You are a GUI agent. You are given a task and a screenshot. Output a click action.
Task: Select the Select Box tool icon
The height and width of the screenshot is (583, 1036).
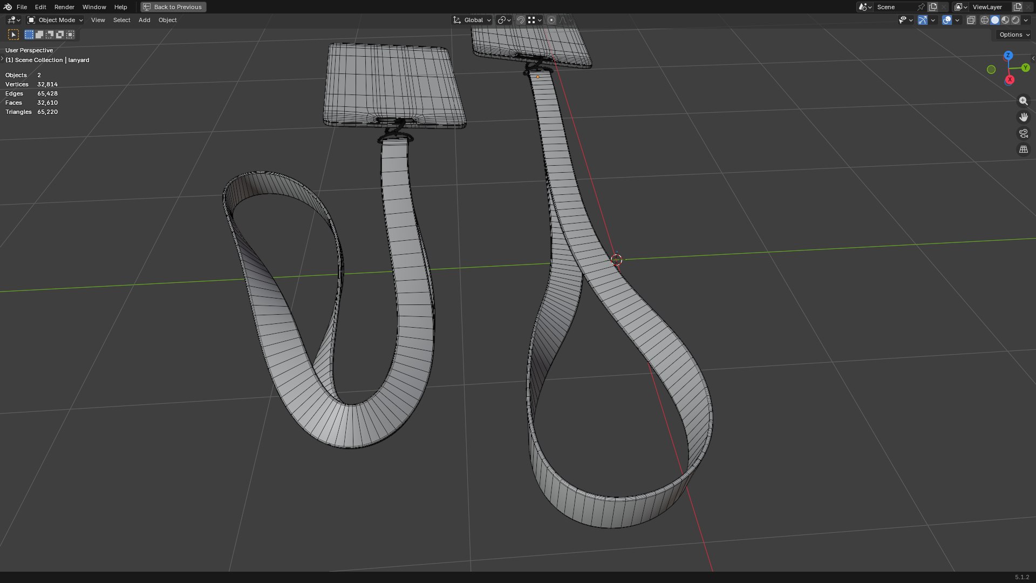point(13,35)
